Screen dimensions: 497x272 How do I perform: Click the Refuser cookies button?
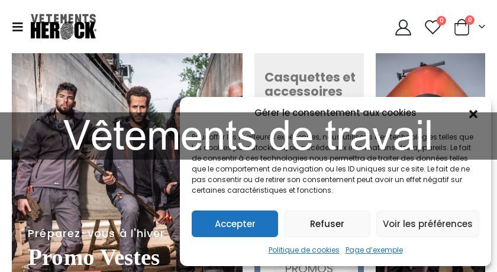(x=327, y=224)
